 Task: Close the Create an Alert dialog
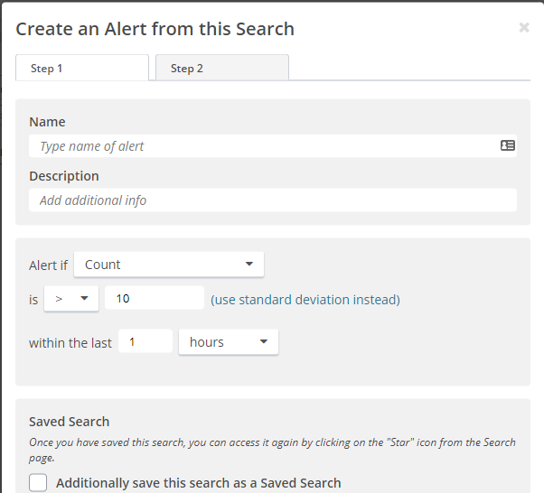pos(524,28)
